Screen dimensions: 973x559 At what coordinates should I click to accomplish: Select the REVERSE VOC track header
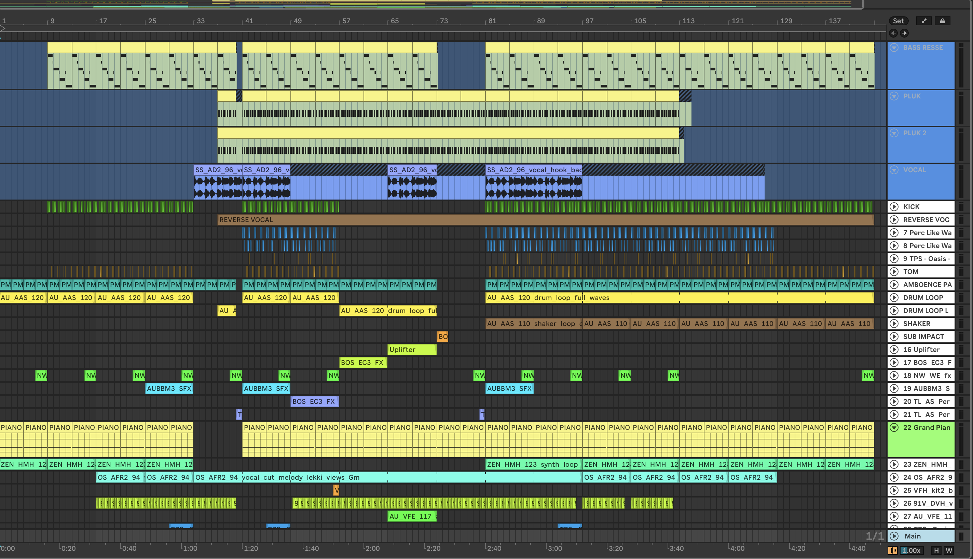pyautogui.click(x=926, y=220)
